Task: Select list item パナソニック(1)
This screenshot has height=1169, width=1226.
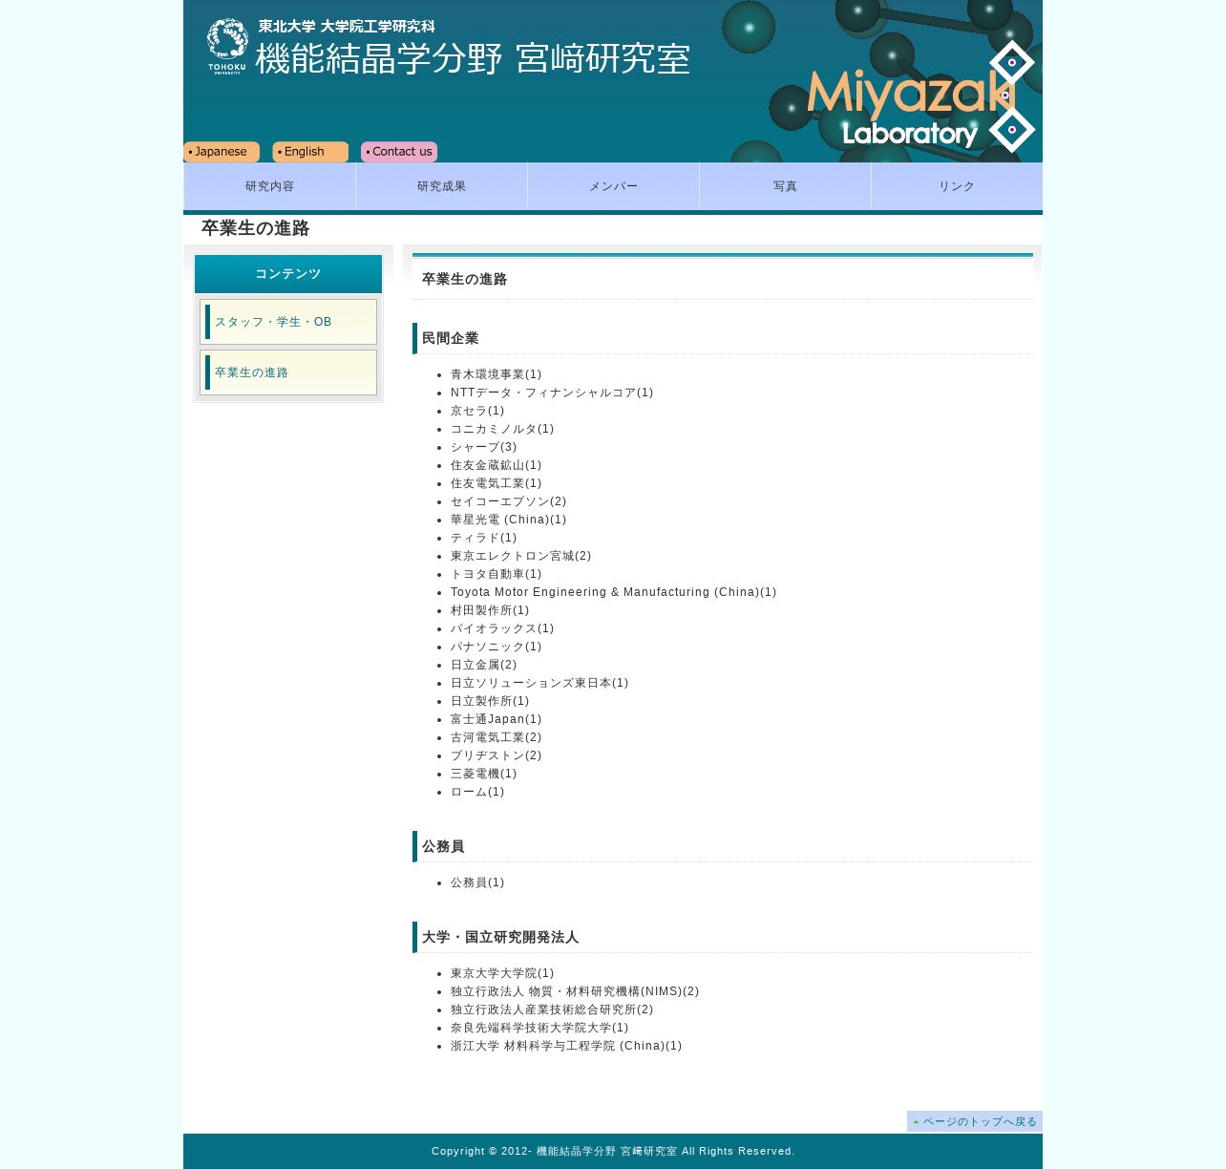Action: [496, 647]
